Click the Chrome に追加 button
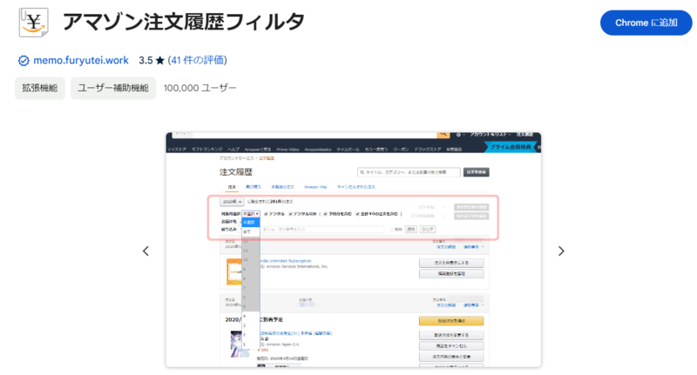Screen dimensions: 697x375 [646, 23]
